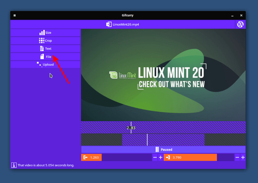Open the About logo button
Image resolution: width=258 pixels, height=183 pixels.
[240, 24]
